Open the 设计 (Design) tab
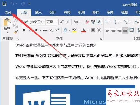Screen dimensions: 140x105 (53, 12)
